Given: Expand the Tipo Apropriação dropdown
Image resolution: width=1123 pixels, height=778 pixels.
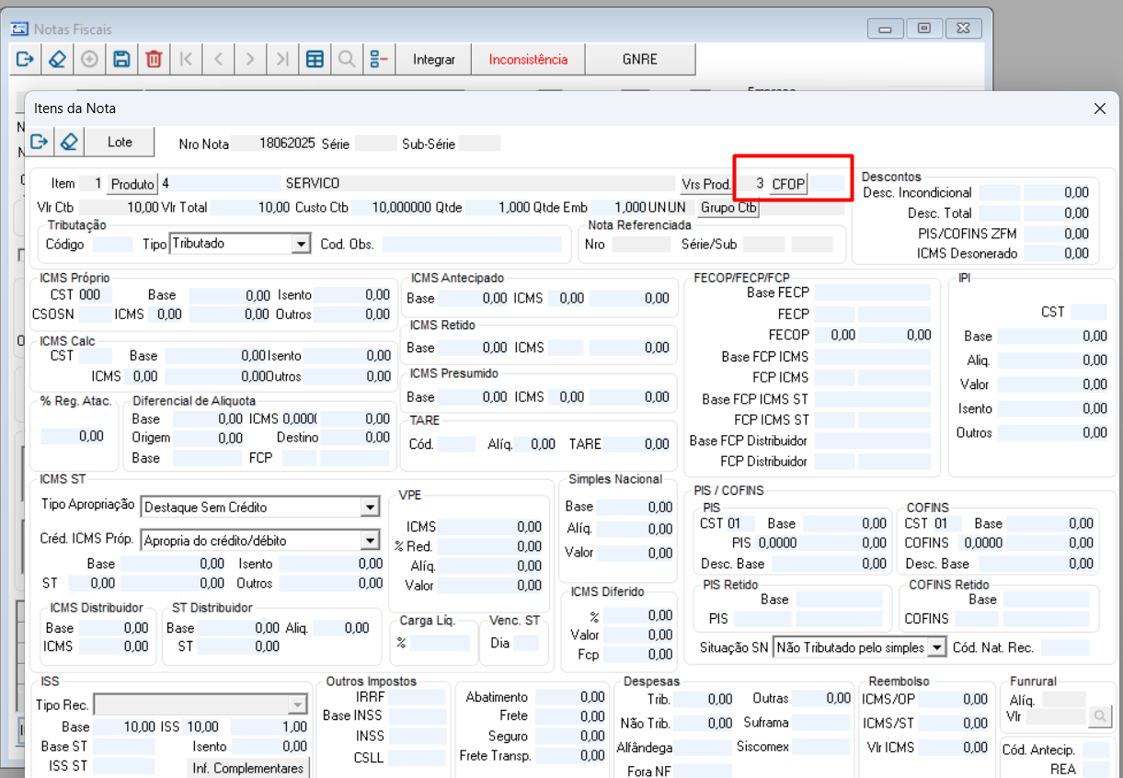Looking at the screenshot, I should coord(370,508).
